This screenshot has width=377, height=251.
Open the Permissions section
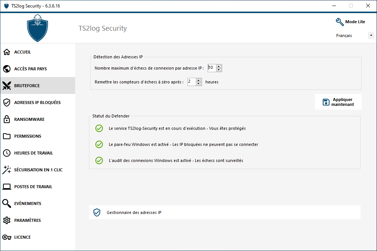click(x=38, y=136)
